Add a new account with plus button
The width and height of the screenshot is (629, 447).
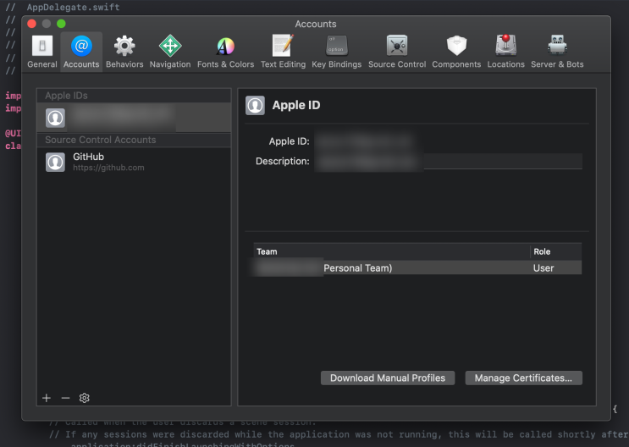pyautogui.click(x=47, y=398)
